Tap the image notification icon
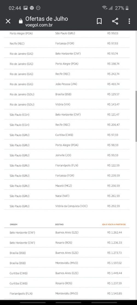 coord(25,8)
